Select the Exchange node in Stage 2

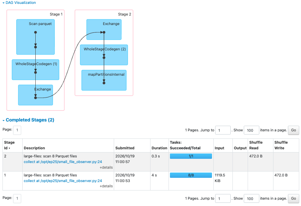pos(104,30)
